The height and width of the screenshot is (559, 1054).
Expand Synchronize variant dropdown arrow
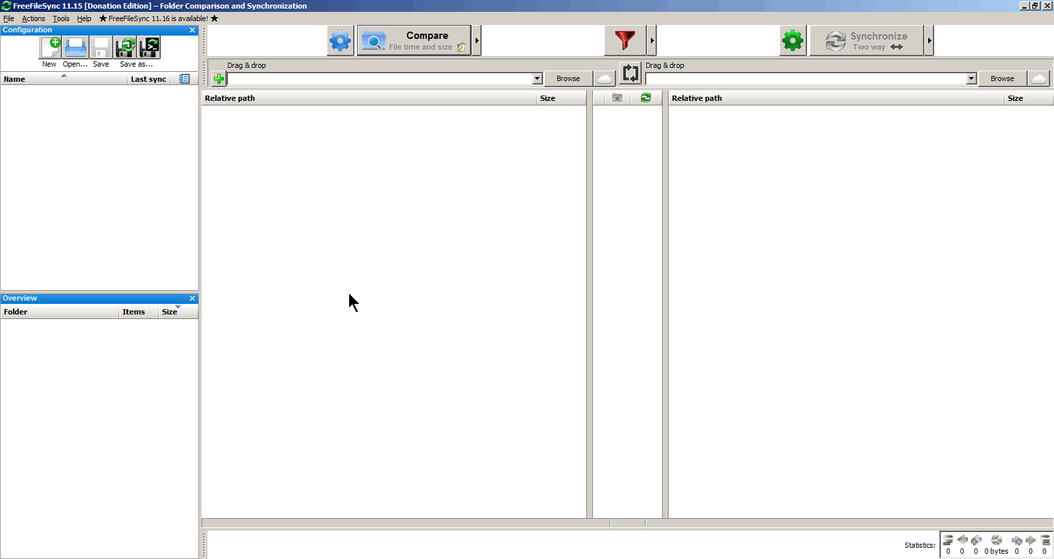coord(929,41)
